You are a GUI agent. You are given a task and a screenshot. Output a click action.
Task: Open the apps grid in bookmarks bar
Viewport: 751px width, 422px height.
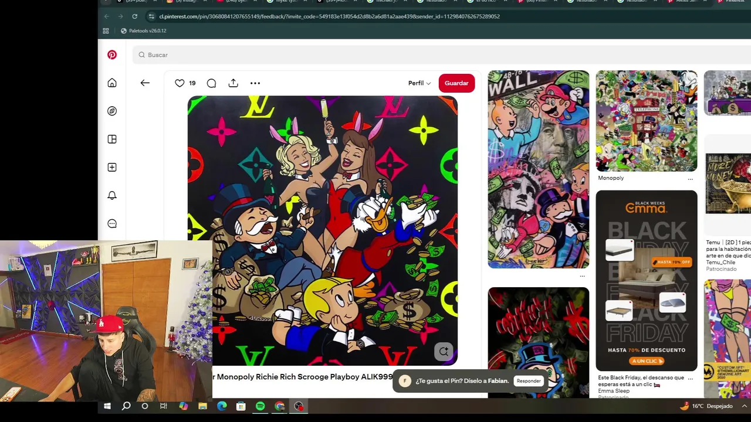(106, 30)
